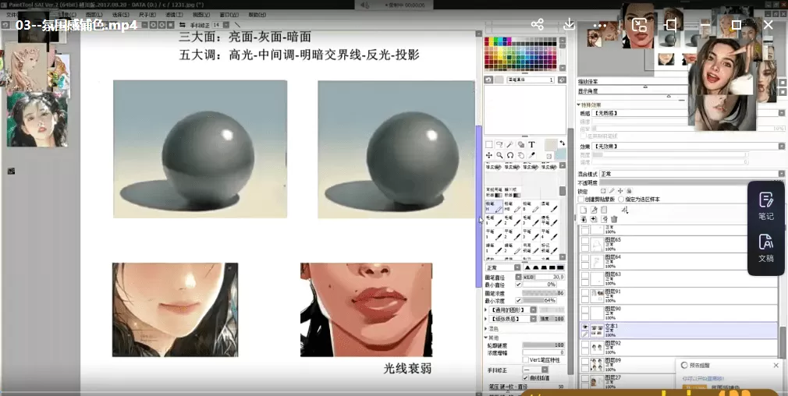Viewport: 788px width, 396px height.
Task: Select 指定为选区样本 radio option
Action: [621, 200]
